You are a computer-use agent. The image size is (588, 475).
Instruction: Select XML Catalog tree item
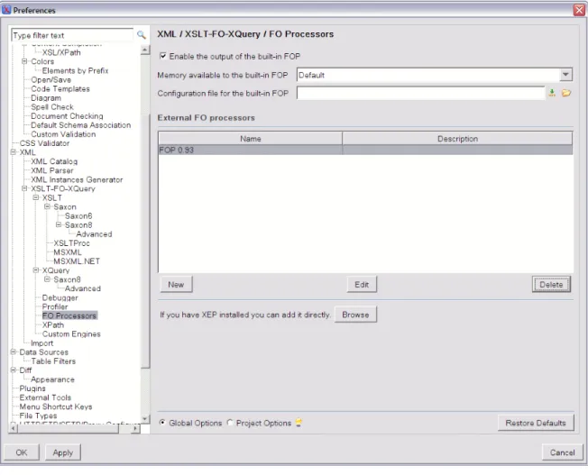(54, 161)
